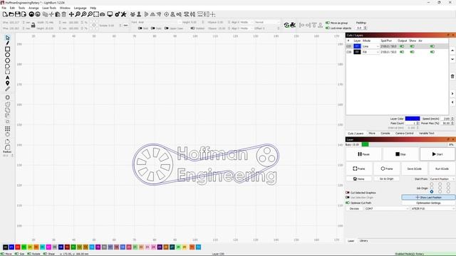Switch to the Library tab
Viewport: 456px width, 256px height.
[x=363, y=241]
